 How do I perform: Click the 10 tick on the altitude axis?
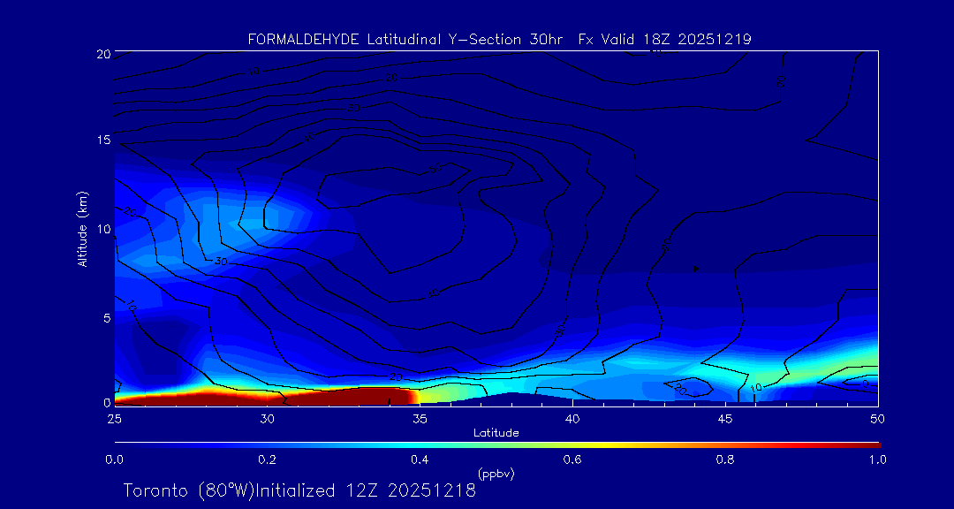102,229
